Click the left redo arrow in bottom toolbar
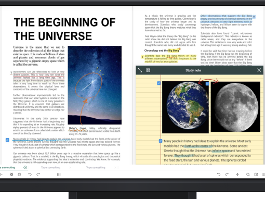The height and width of the screenshot is (199, 265). [38, 174]
